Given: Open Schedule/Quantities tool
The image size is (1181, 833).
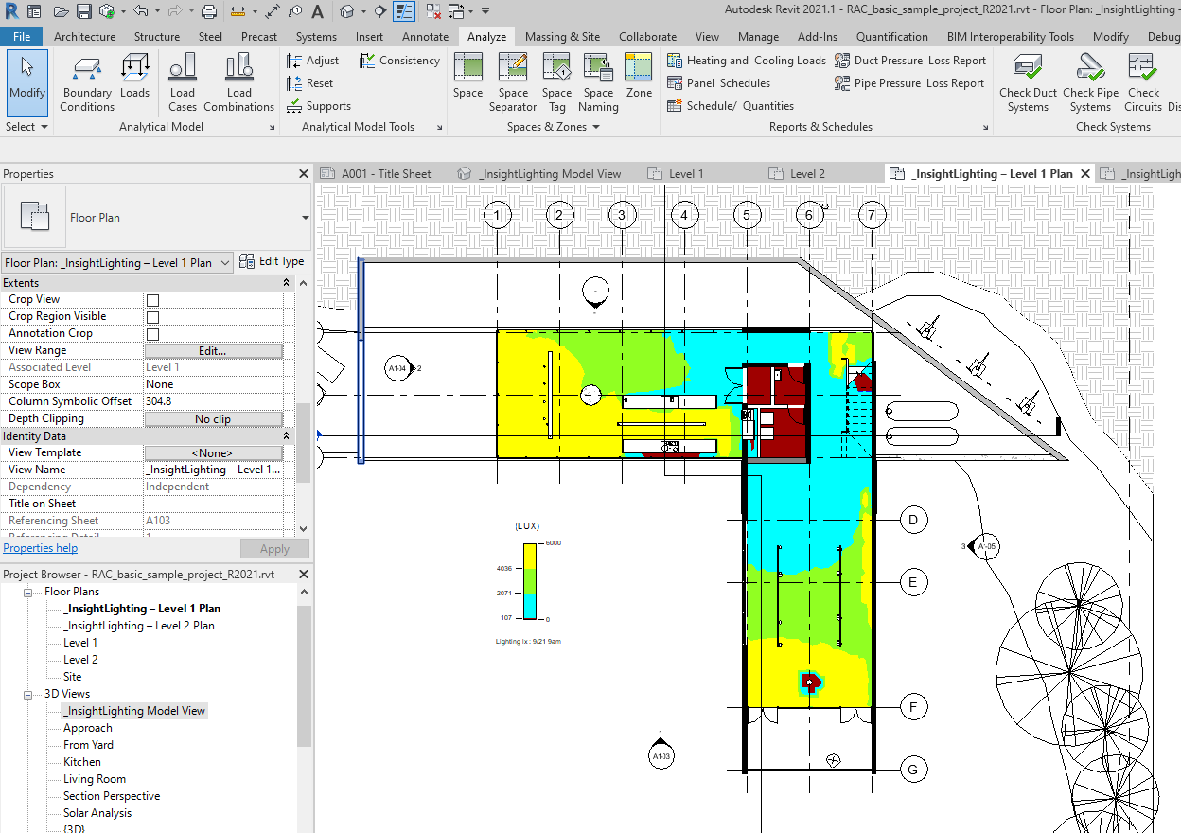Looking at the screenshot, I should pos(731,106).
